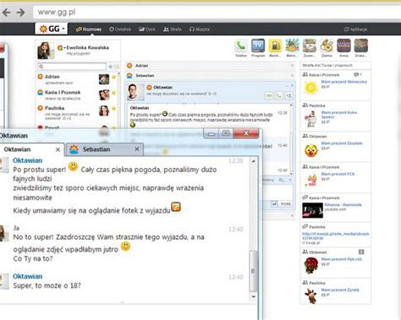Image resolution: width=401 pixels, height=320 pixels.
Task: Toggle the favorite star for Adrian
Action: [x=114, y=77]
